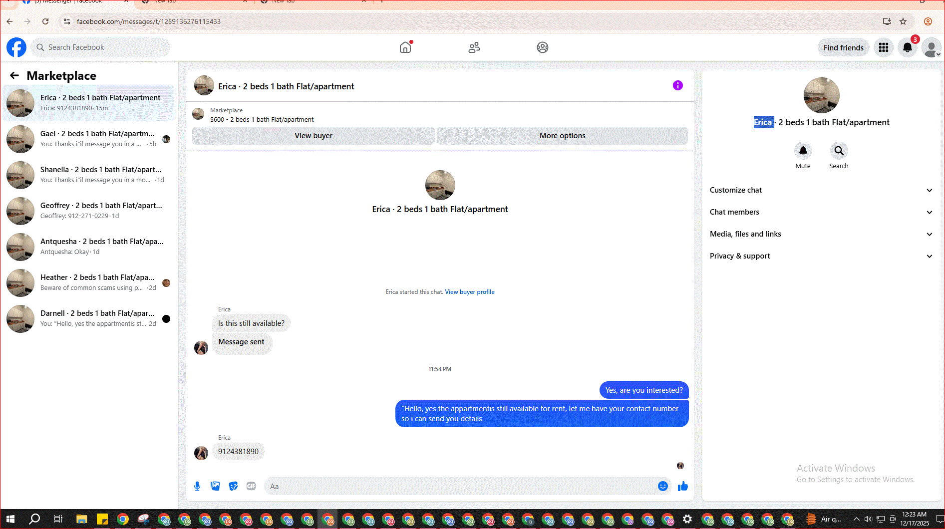Attach a photo using the image icon

[215, 486]
